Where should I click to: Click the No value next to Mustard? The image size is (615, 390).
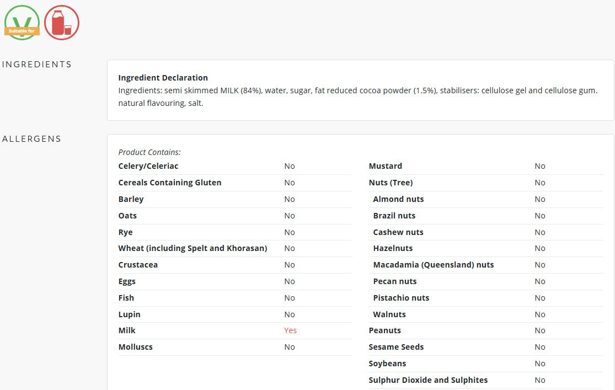point(539,166)
